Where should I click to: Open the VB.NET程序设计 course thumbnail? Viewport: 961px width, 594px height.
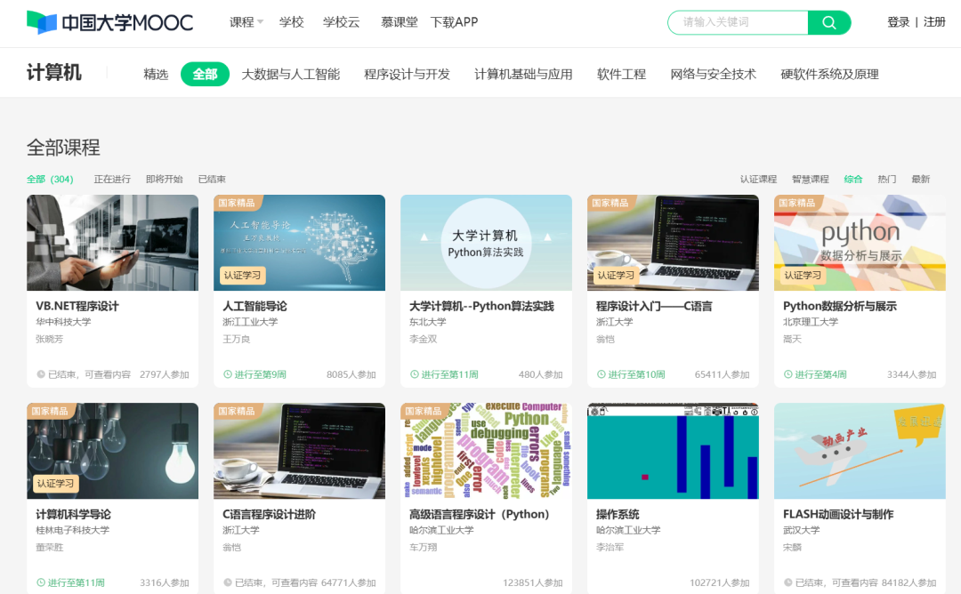point(113,243)
